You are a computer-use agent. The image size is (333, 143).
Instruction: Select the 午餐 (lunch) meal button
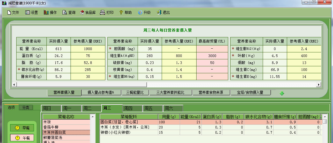click(22, 138)
